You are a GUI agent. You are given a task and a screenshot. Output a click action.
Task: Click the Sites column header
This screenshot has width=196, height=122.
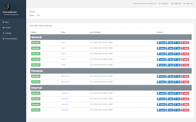click(x=63, y=32)
